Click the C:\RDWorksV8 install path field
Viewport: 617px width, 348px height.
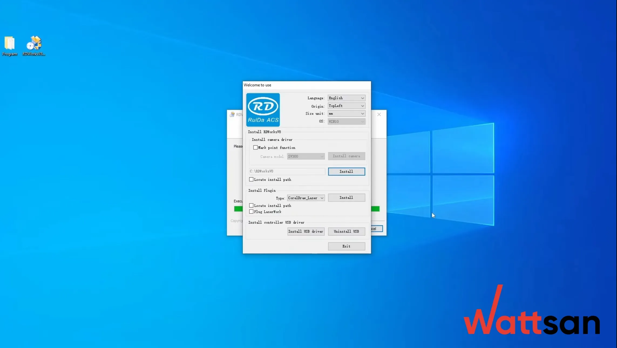[x=287, y=171]
